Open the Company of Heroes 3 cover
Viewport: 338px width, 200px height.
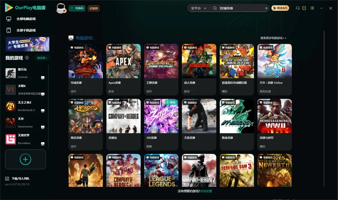(x=123, y=170)
